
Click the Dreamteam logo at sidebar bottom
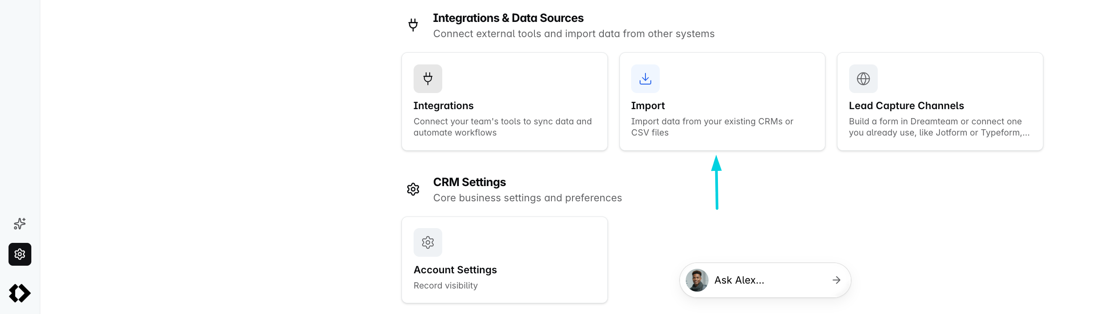[20, 293]
